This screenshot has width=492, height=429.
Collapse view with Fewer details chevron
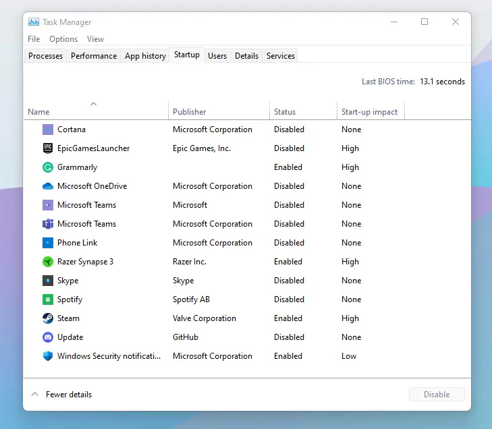pyautogui.click(x=35, y=394)
